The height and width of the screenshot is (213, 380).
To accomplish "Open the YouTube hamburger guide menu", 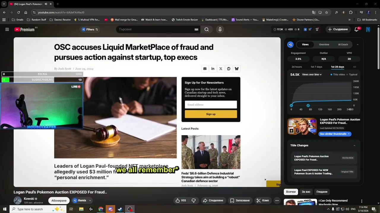I will point(7,29).
